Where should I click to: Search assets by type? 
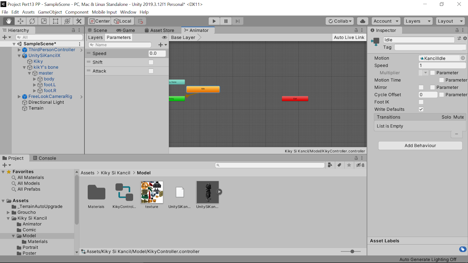coord(330,165)
